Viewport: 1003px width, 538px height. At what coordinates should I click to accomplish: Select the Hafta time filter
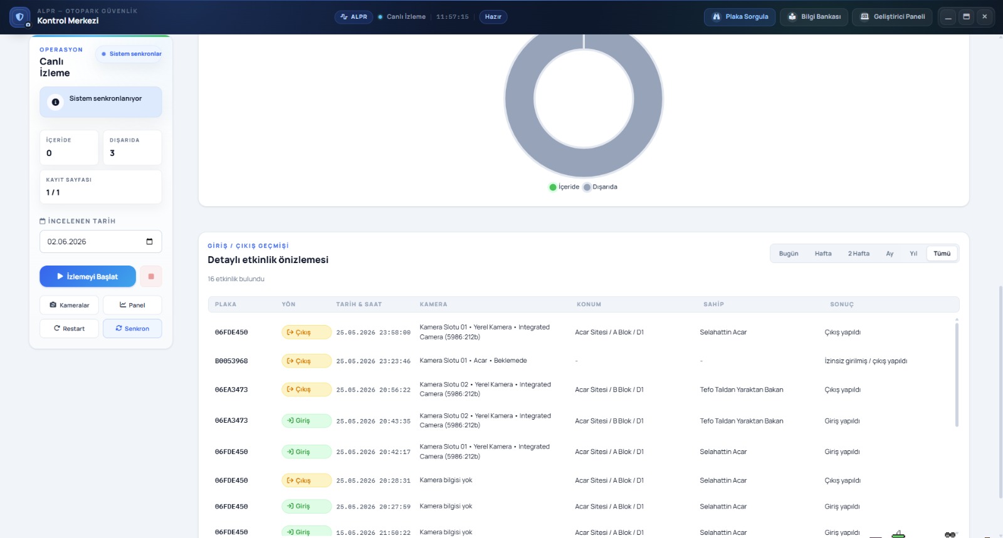[x=823, y=254]
